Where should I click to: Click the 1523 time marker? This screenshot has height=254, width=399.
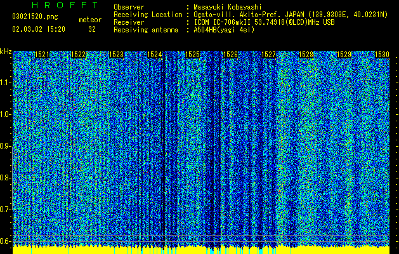pyautogui.click(x=116, y=55)
